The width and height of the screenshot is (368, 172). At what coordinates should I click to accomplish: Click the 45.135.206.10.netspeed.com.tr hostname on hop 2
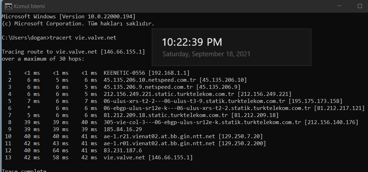coord(150,80)
